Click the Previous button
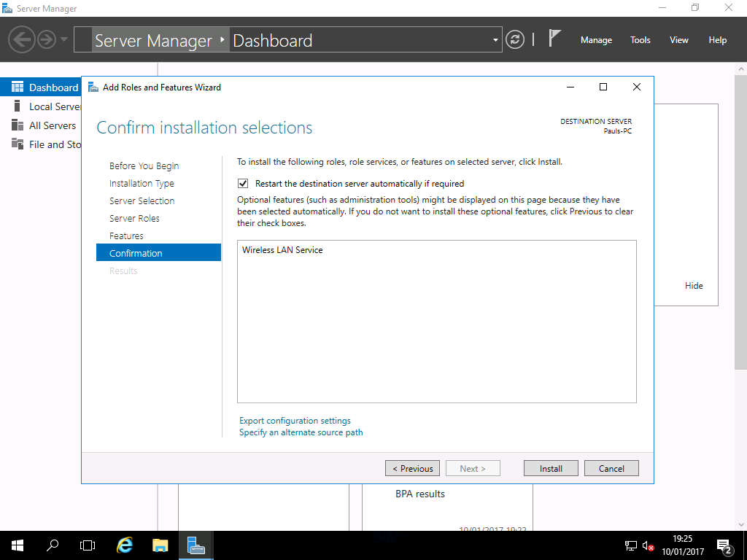The width and height of the screenshot is (747, 560). point(413,468)
